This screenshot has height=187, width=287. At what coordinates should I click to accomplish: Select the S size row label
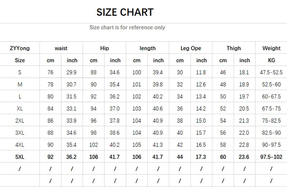pyautogui.click(x=20, y=73)
